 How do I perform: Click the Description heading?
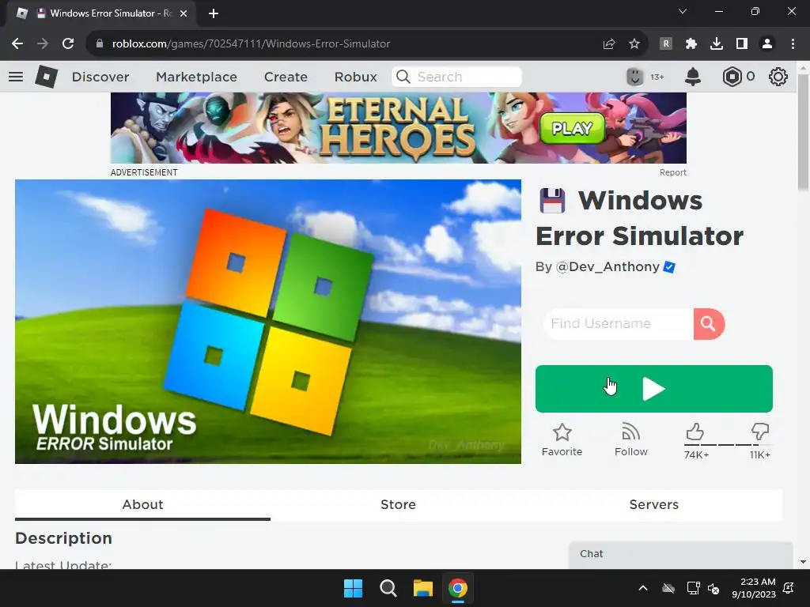(x=63, y=538)
